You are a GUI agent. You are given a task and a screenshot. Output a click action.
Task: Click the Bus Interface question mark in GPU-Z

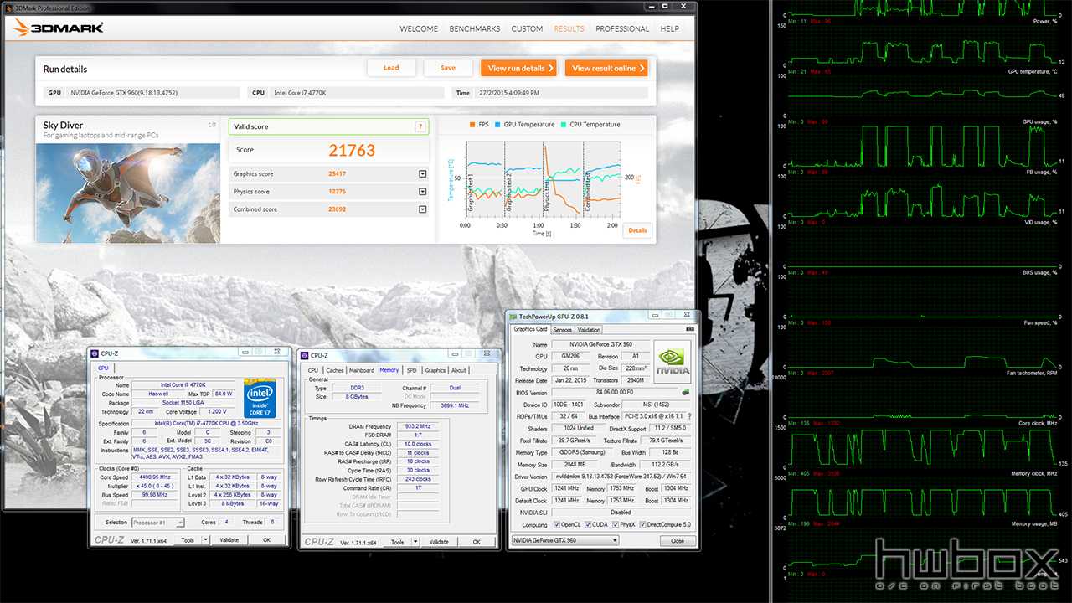tap(689, 416)
